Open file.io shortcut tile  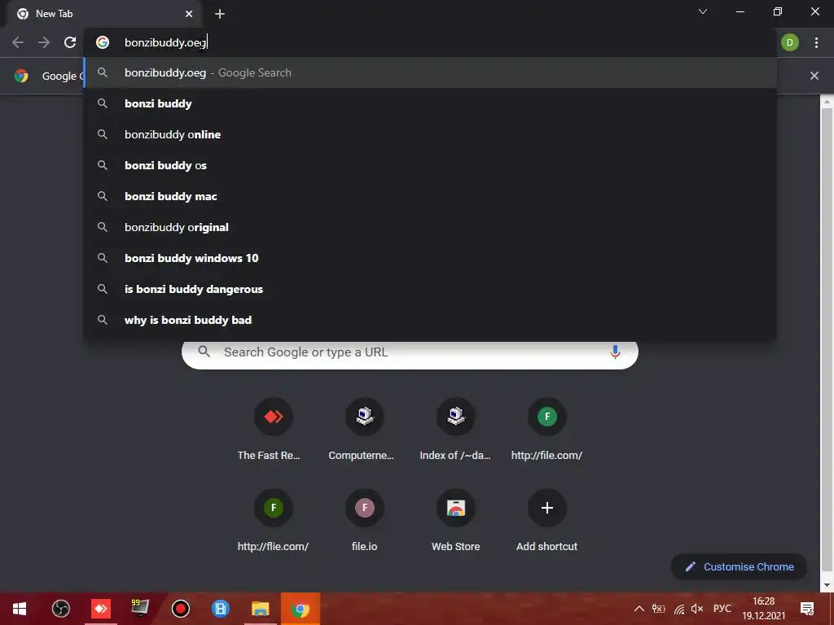pos(364,520)
